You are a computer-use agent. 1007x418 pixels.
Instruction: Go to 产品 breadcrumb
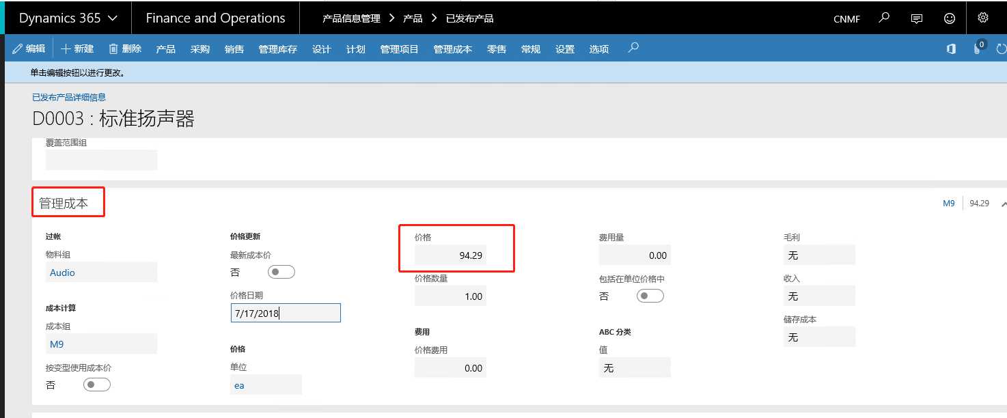pos(413,18)
